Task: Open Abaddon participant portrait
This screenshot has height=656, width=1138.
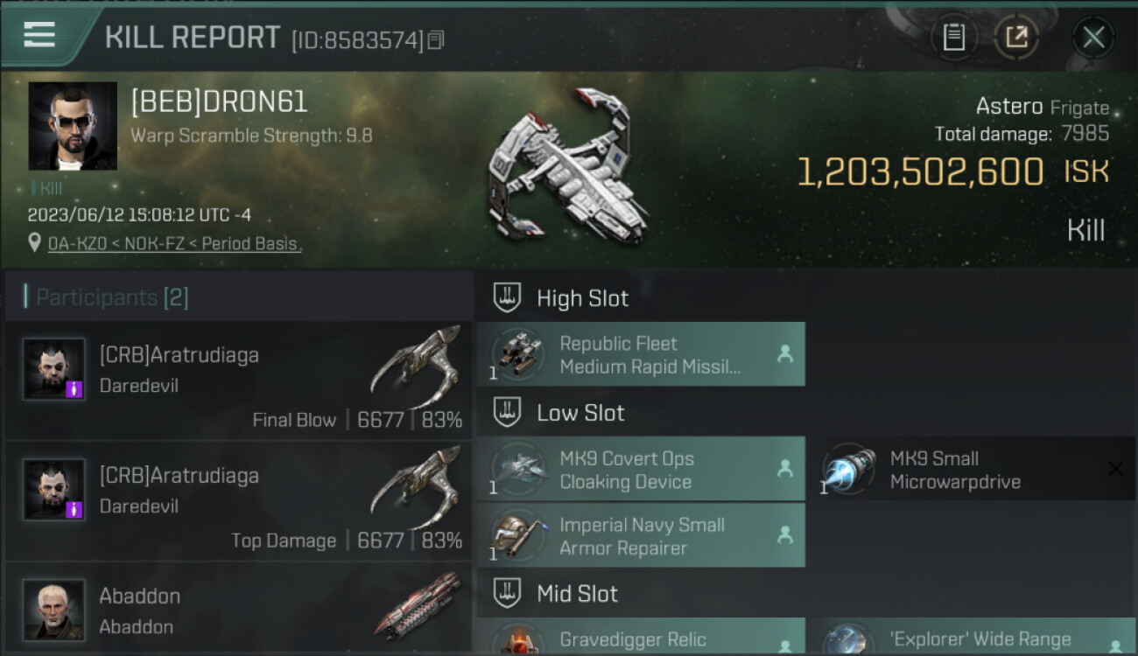Action: point(54,610)
